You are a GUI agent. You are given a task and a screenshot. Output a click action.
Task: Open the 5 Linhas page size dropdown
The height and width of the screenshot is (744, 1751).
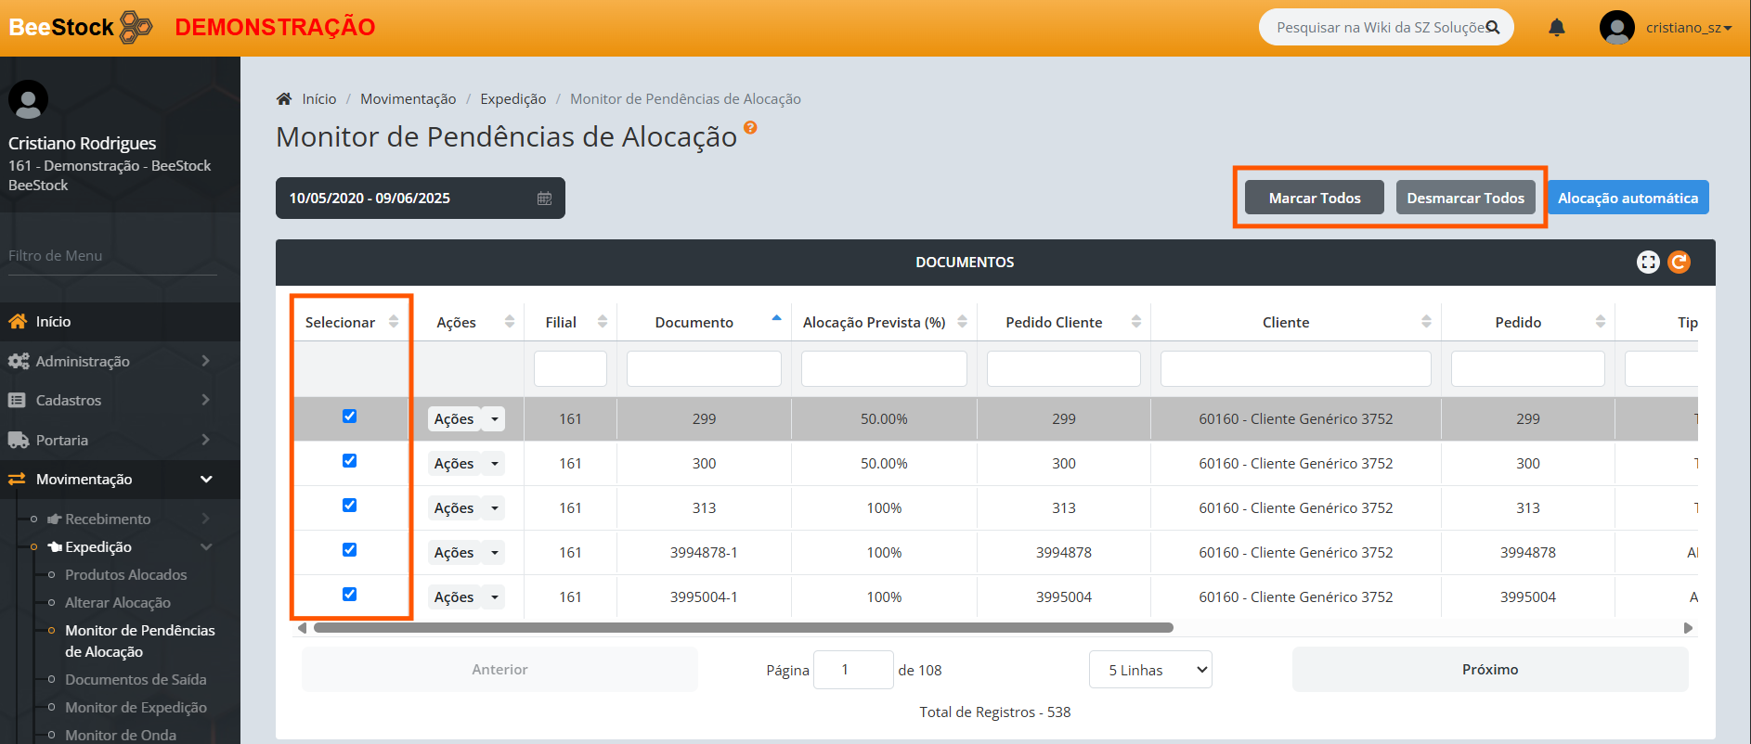[x=1149, y=670]
